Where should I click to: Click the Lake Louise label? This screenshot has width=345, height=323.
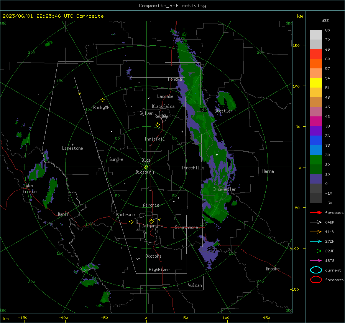pyautogui.click(x=30, y=189)
